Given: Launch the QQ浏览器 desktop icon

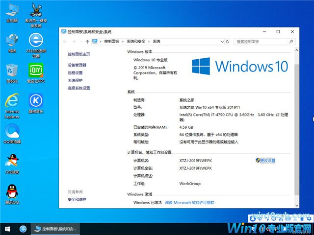Looking at the screenshot, I should click(x=12, y=134).
